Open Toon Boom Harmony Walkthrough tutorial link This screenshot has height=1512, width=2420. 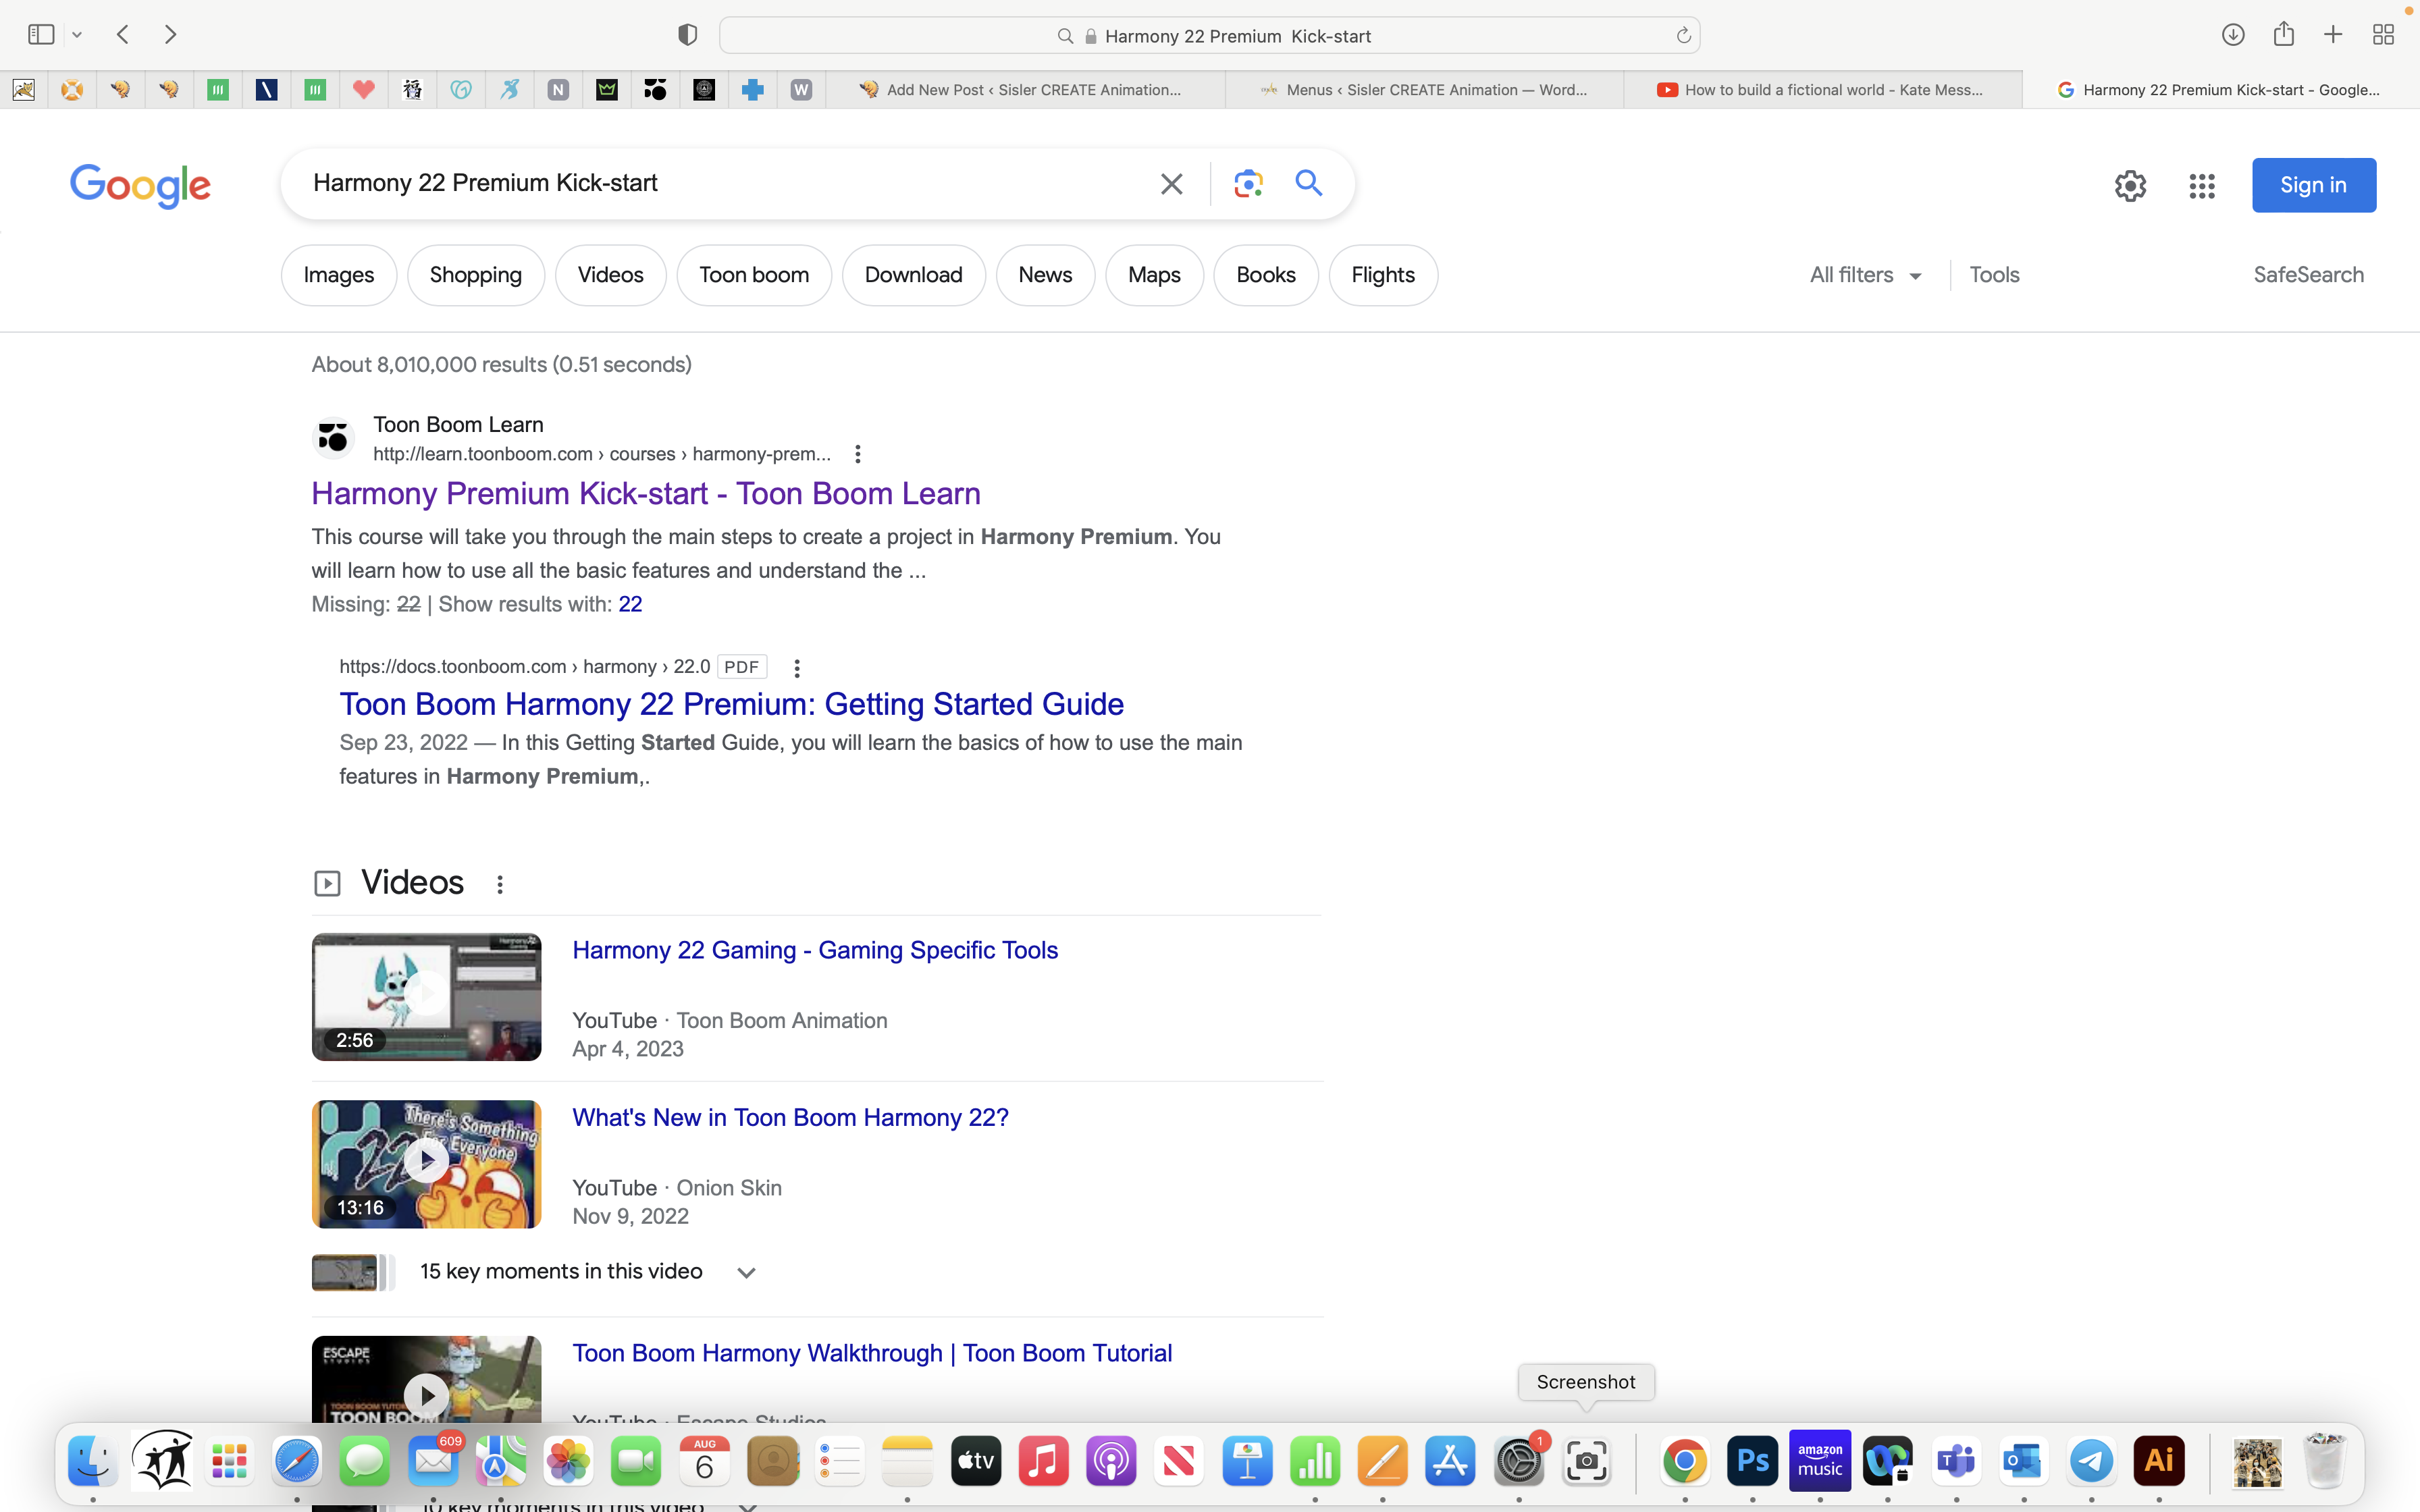tap(872, 1353)
